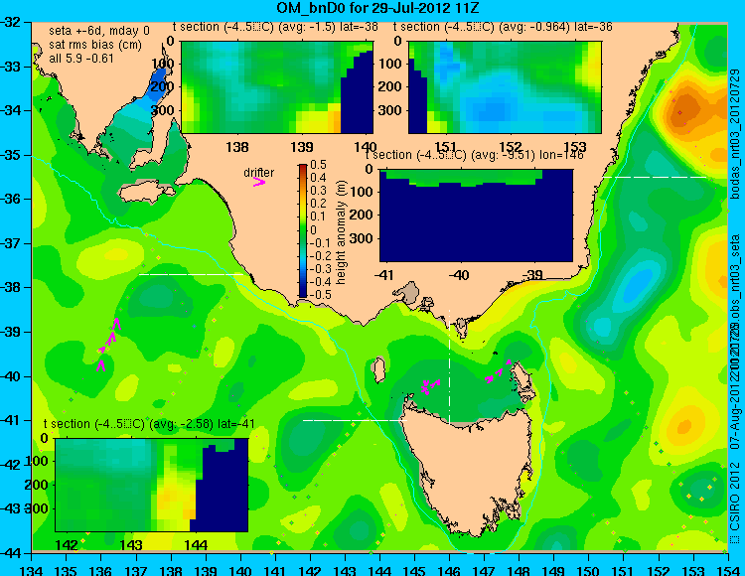The width and height of the screenshot is (745, 576).
Task: Click the '146' longitude tick on bottom axis
Action: click(449, 569)
